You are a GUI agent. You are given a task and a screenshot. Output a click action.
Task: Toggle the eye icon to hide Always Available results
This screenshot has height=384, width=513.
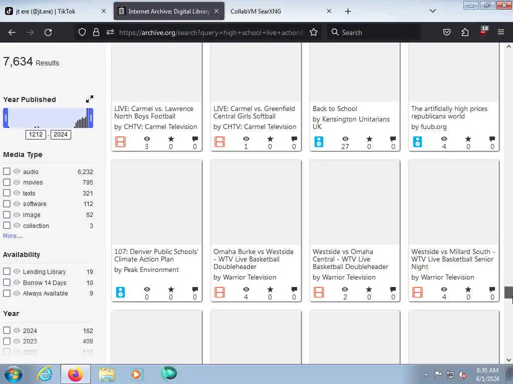point(17,293)
